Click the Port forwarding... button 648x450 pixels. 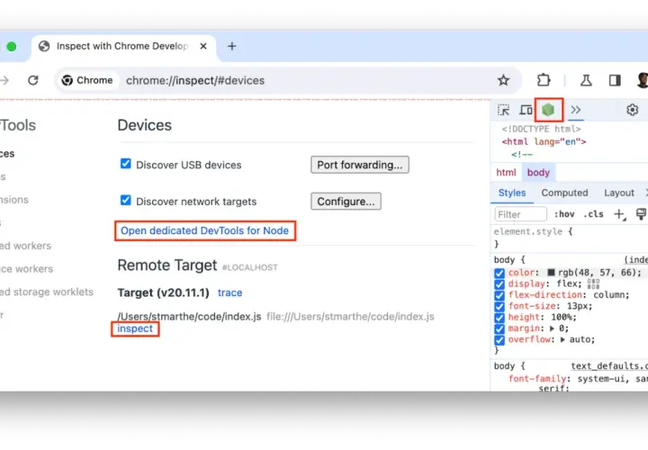[x=360, y=165]
